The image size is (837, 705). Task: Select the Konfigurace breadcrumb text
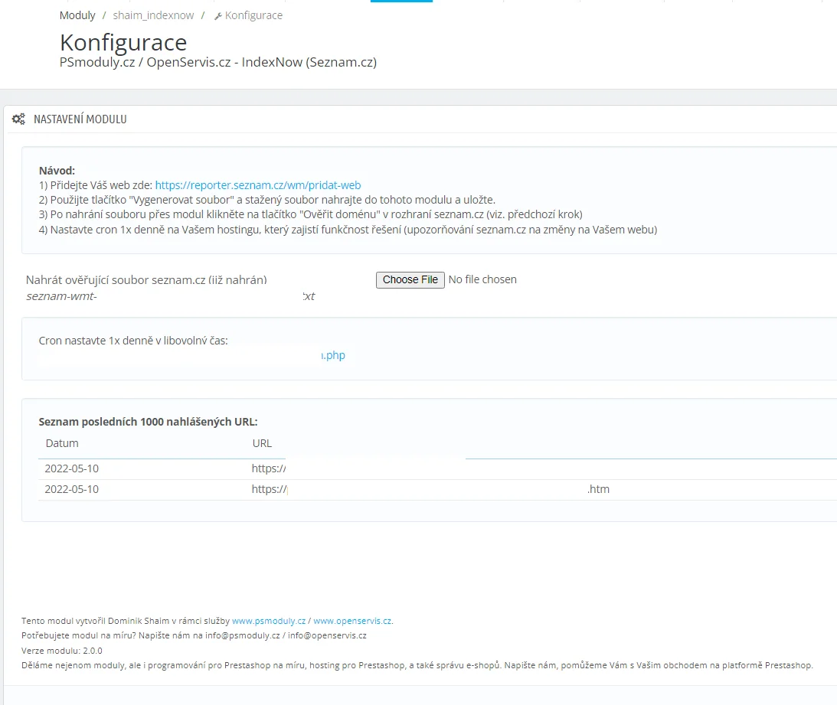point(253,15)
